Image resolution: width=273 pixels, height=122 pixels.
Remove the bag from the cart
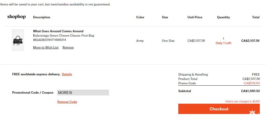(x=68, y=47)
